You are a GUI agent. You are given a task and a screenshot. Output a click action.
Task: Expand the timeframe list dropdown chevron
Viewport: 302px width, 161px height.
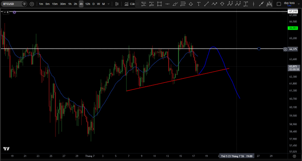108,4
